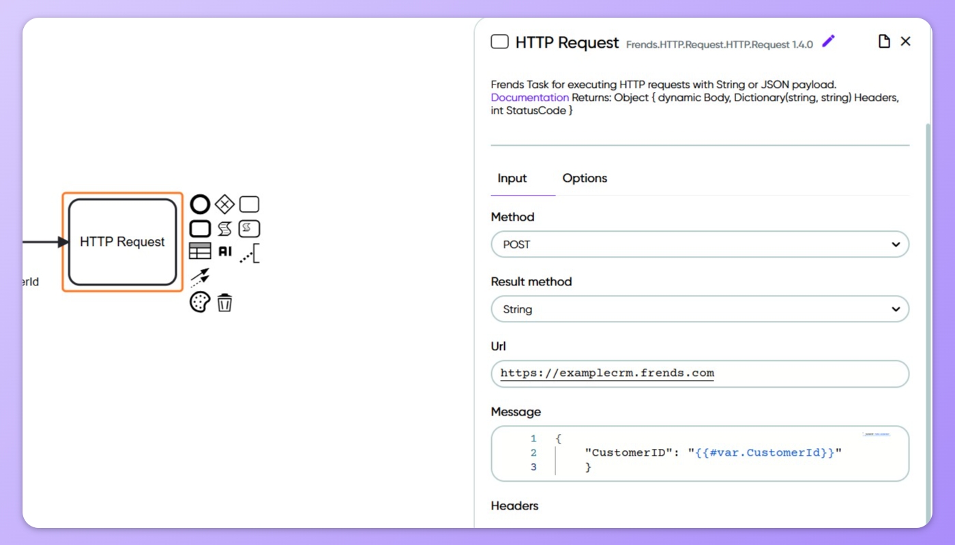This screenshot has height=545, width=955.
Task: Click the purple pencil edit icon
Action: coord(828,42)
